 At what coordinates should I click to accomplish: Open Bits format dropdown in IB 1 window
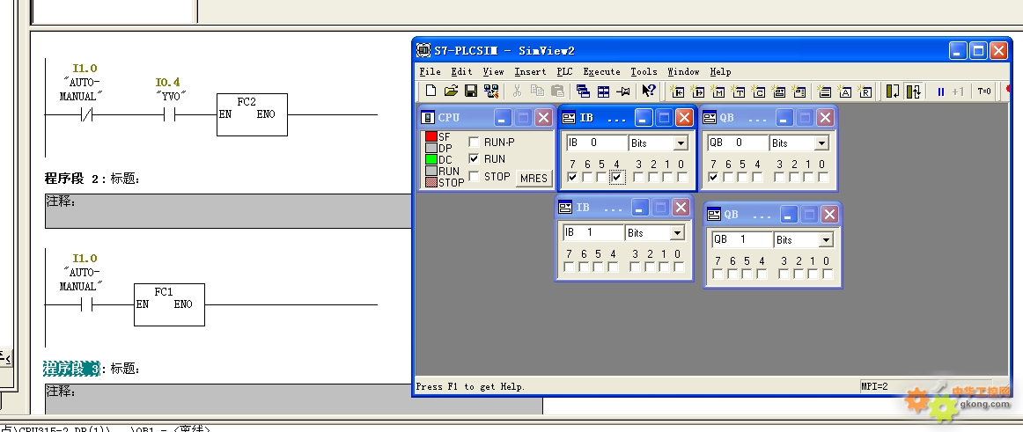coord(677,232)
